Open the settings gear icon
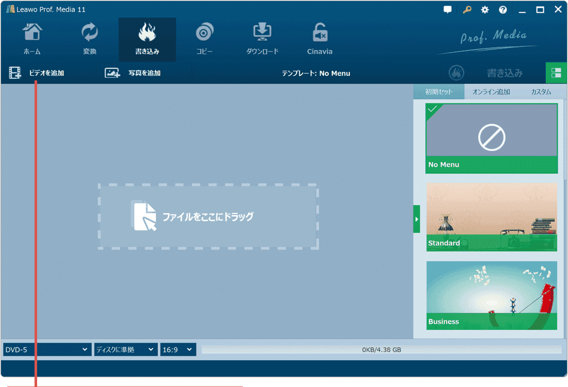The width and height of the screenshot is (568, 387). coord(485,10)
